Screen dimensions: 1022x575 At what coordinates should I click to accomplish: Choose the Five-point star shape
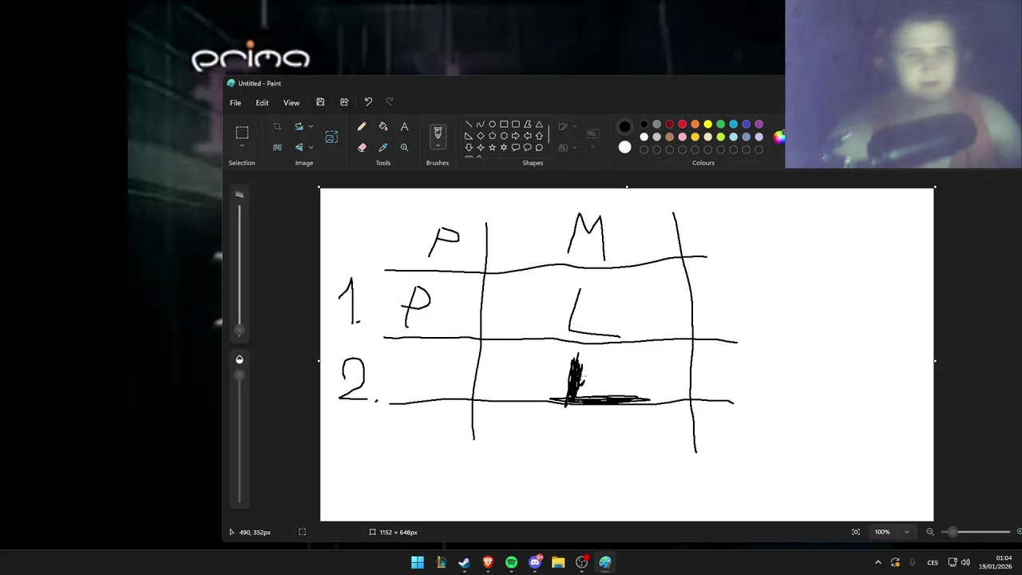click(x=492, y=148)
